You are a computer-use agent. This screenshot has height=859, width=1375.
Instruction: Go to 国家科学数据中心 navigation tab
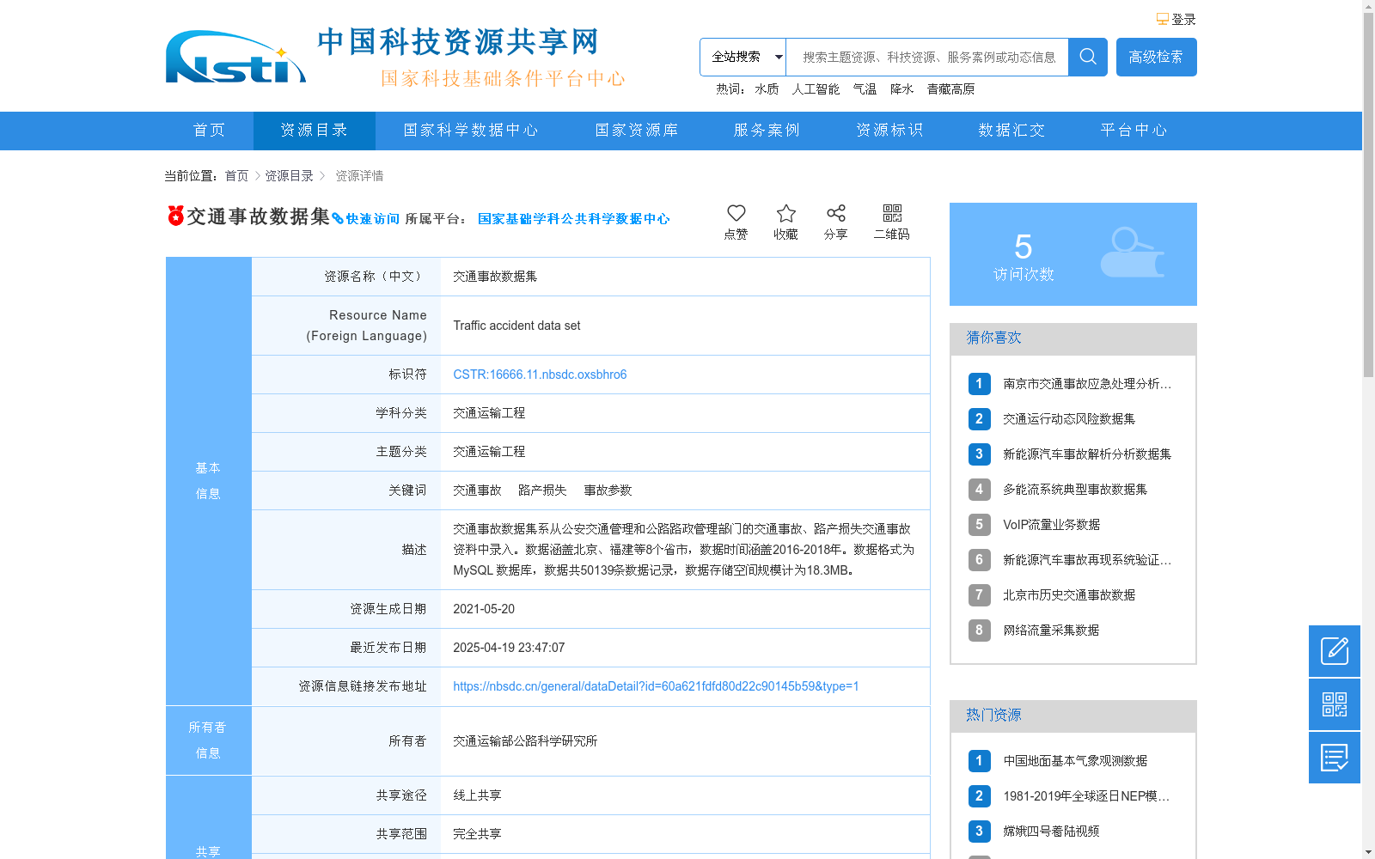471,131
